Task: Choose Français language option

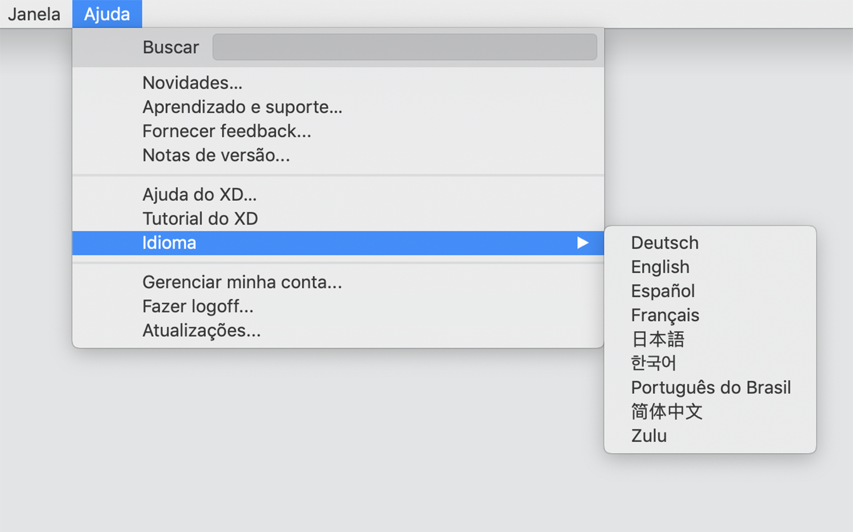Action: (665, 315)
